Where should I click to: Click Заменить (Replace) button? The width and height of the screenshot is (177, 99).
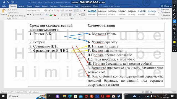(165, 12)
